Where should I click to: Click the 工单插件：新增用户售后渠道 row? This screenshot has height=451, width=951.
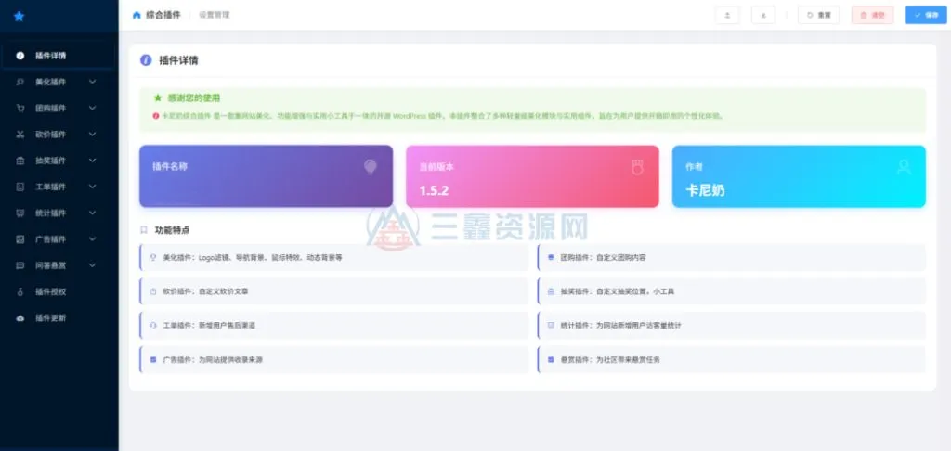pyautogui.click(x=333, y=326)
